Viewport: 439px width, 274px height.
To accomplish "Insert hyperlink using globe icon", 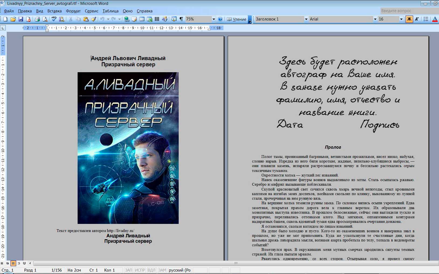I will (x=127, y=19).
